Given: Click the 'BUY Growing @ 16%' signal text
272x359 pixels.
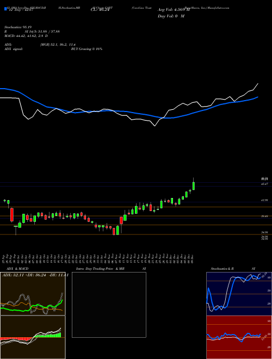Looking at the screenshot, I should (x=86, y=49).
